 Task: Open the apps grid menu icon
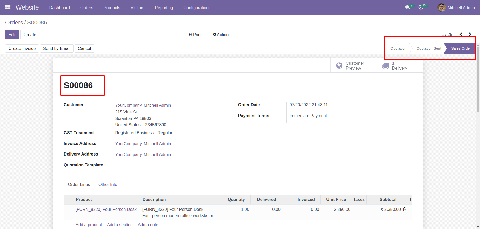[8, 7]
